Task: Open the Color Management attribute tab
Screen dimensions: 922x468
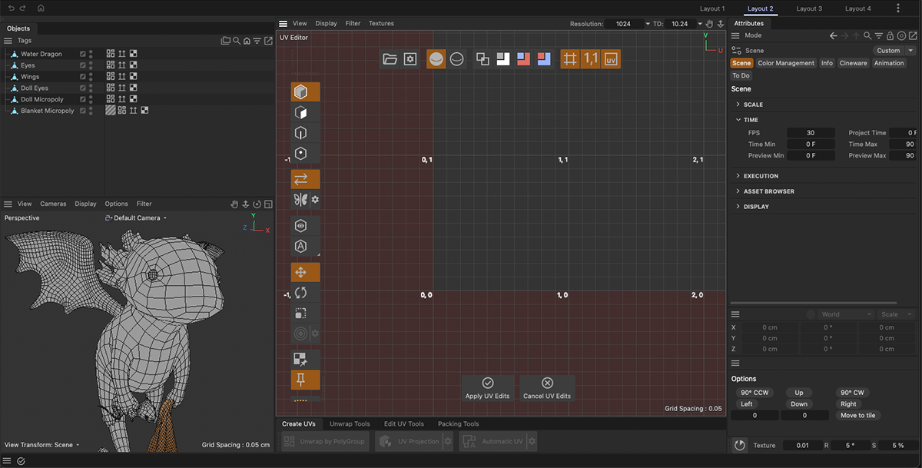Action: tap(785, 63)
